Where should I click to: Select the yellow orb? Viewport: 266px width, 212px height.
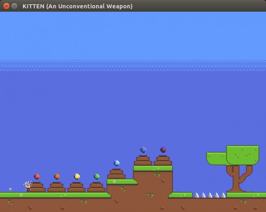pyautogui.click(x=77, y=176)
